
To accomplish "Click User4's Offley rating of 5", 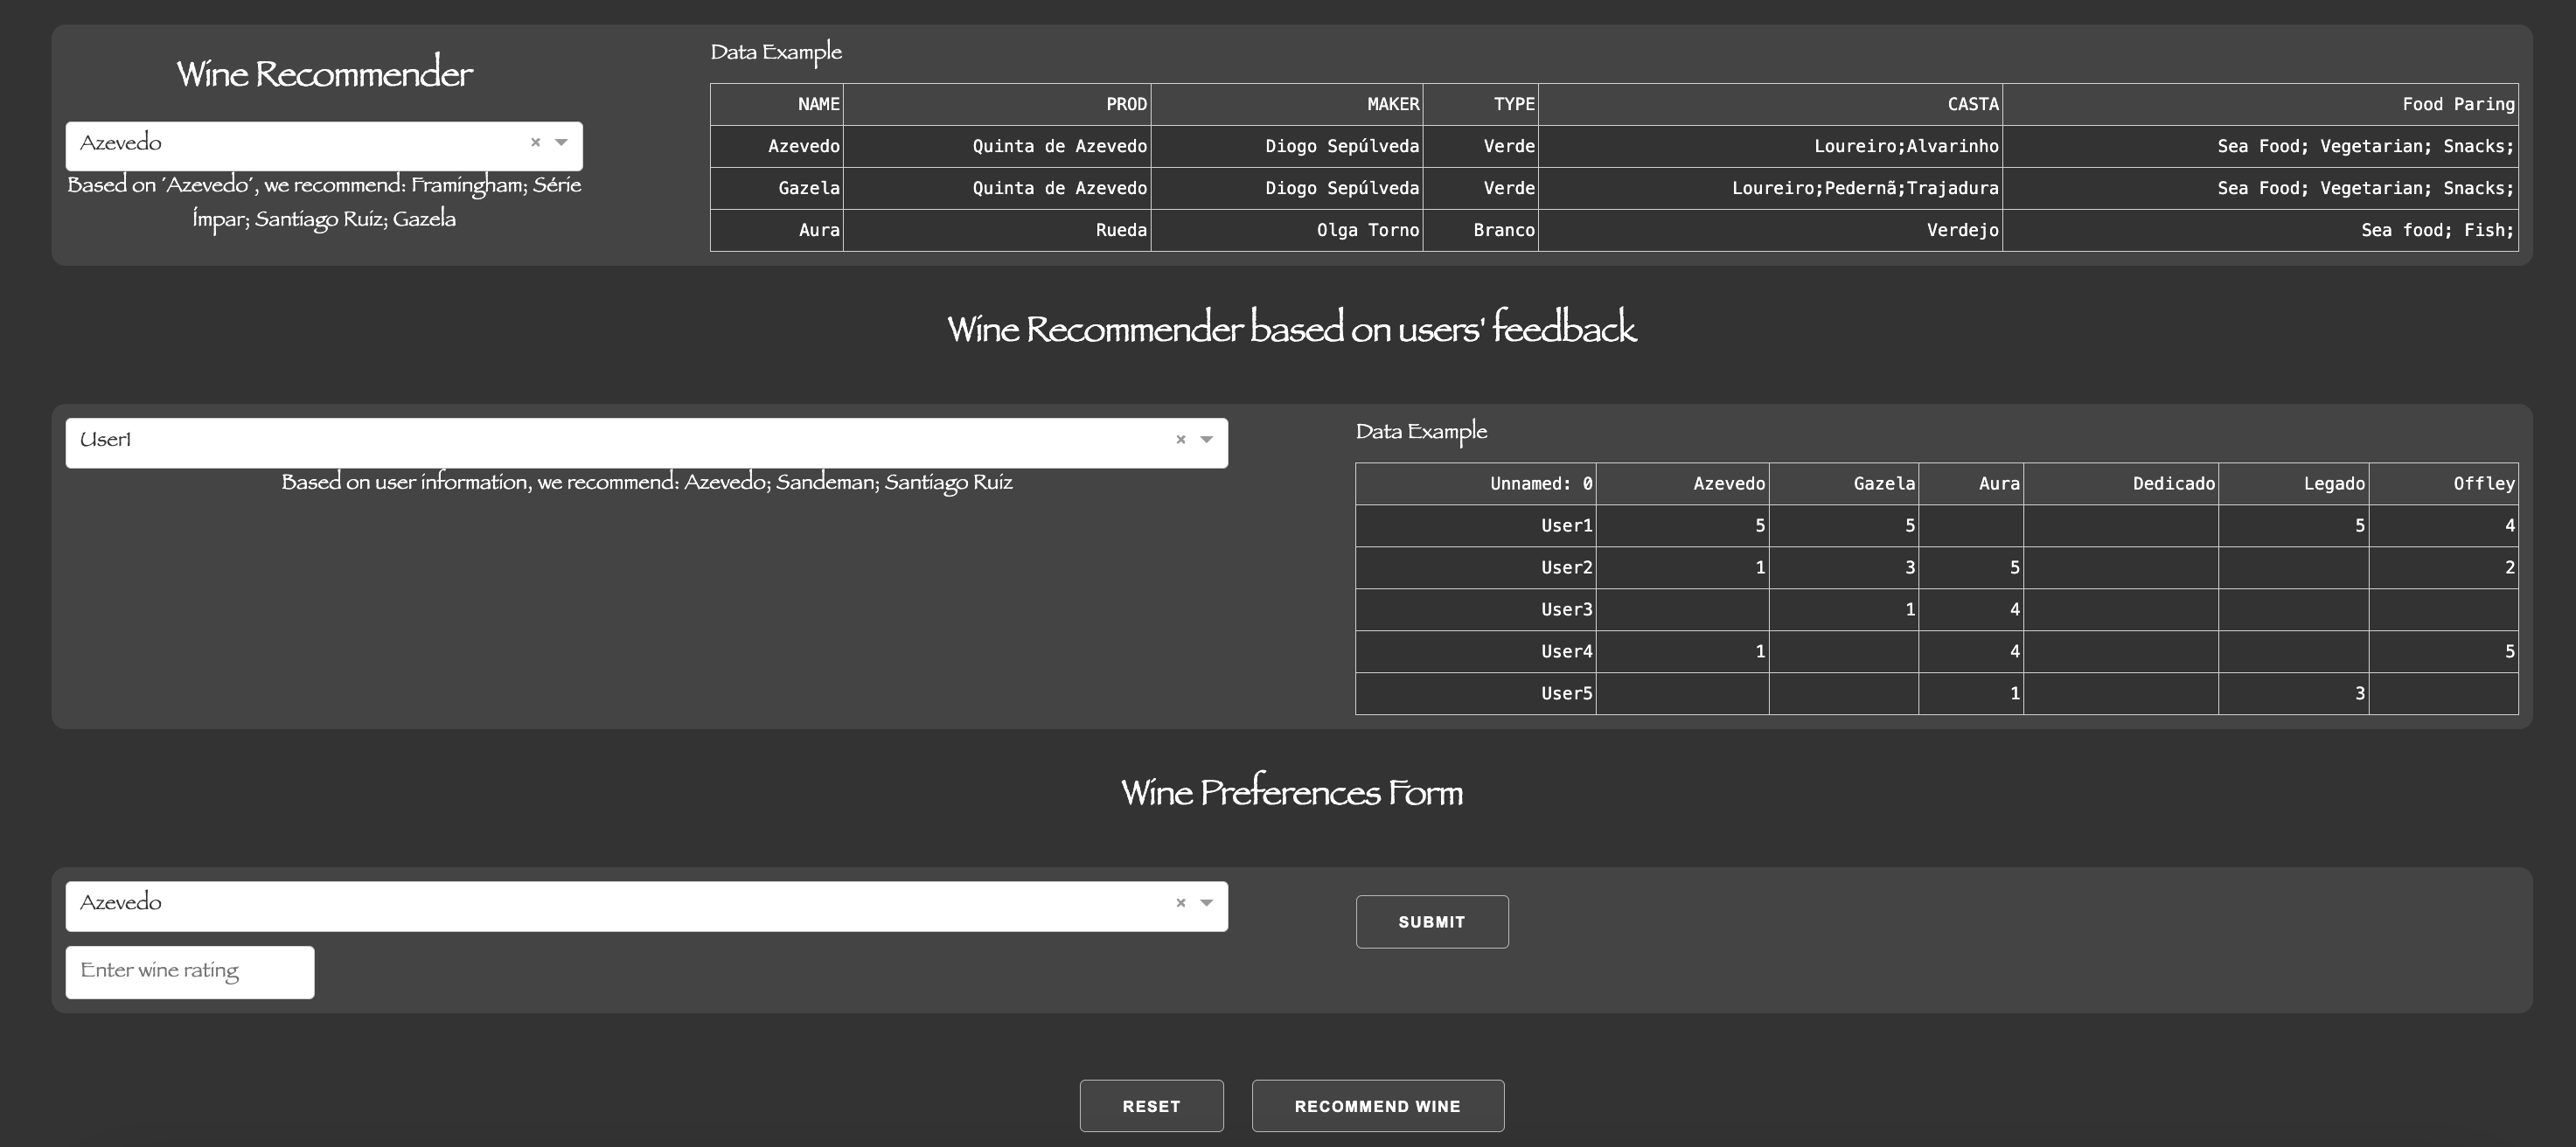I will (x=2443, y=652).
